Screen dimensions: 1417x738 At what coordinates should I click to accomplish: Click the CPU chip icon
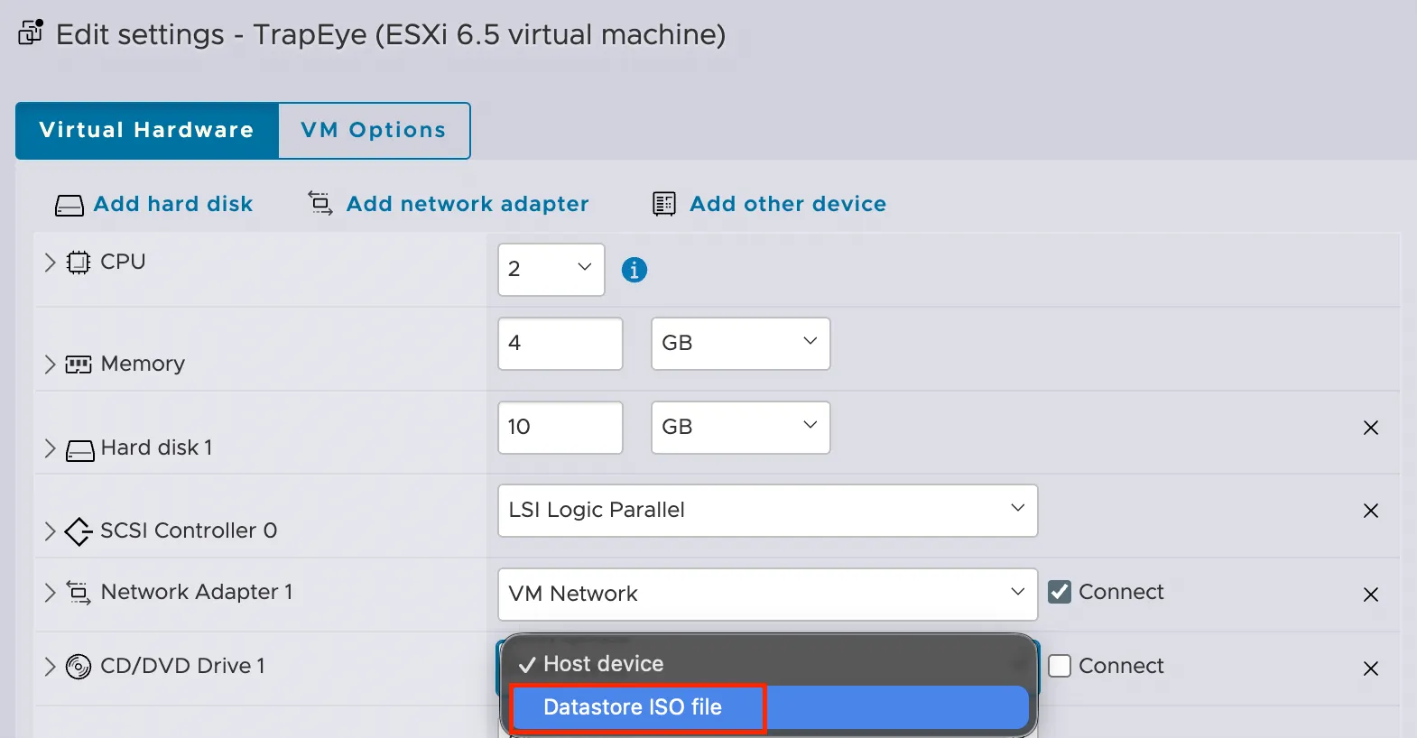click(79, 263)
